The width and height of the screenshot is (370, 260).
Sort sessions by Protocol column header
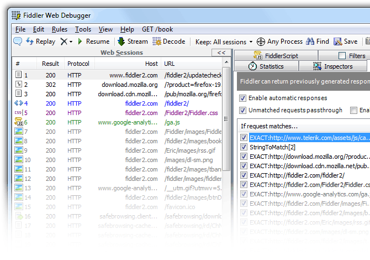[80, 64]
